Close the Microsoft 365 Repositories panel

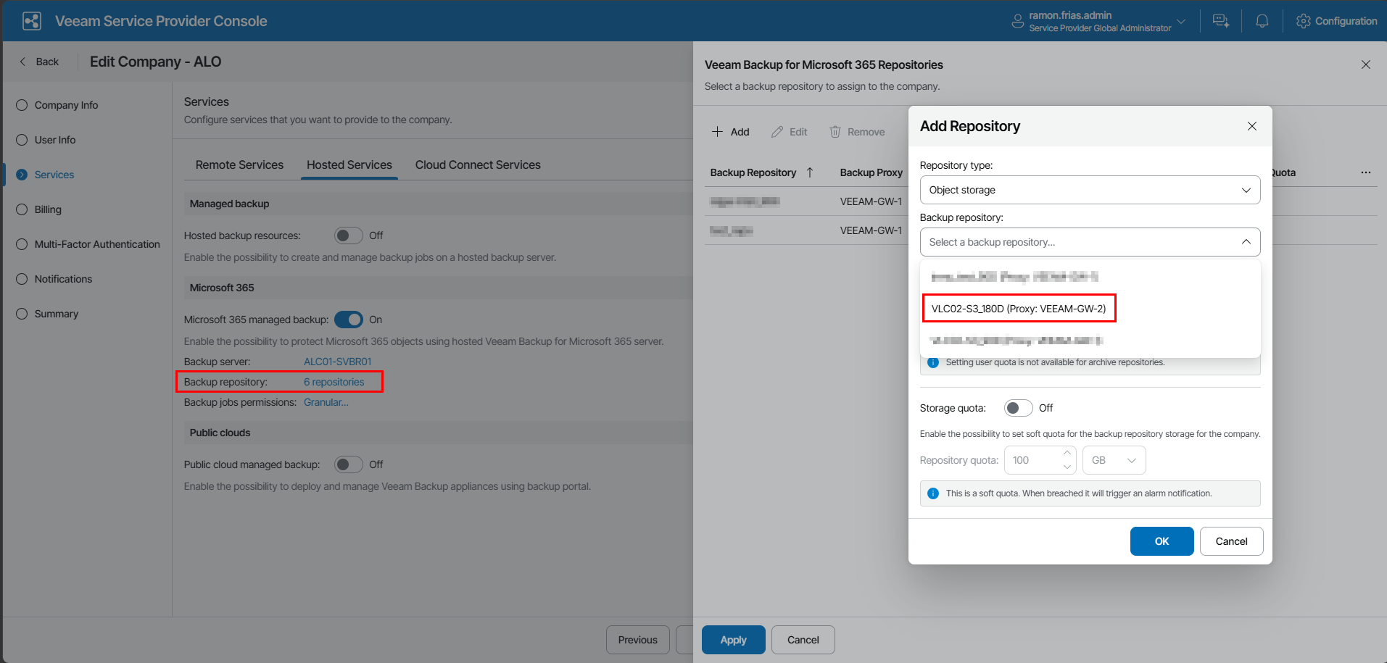pos(1366,64)
